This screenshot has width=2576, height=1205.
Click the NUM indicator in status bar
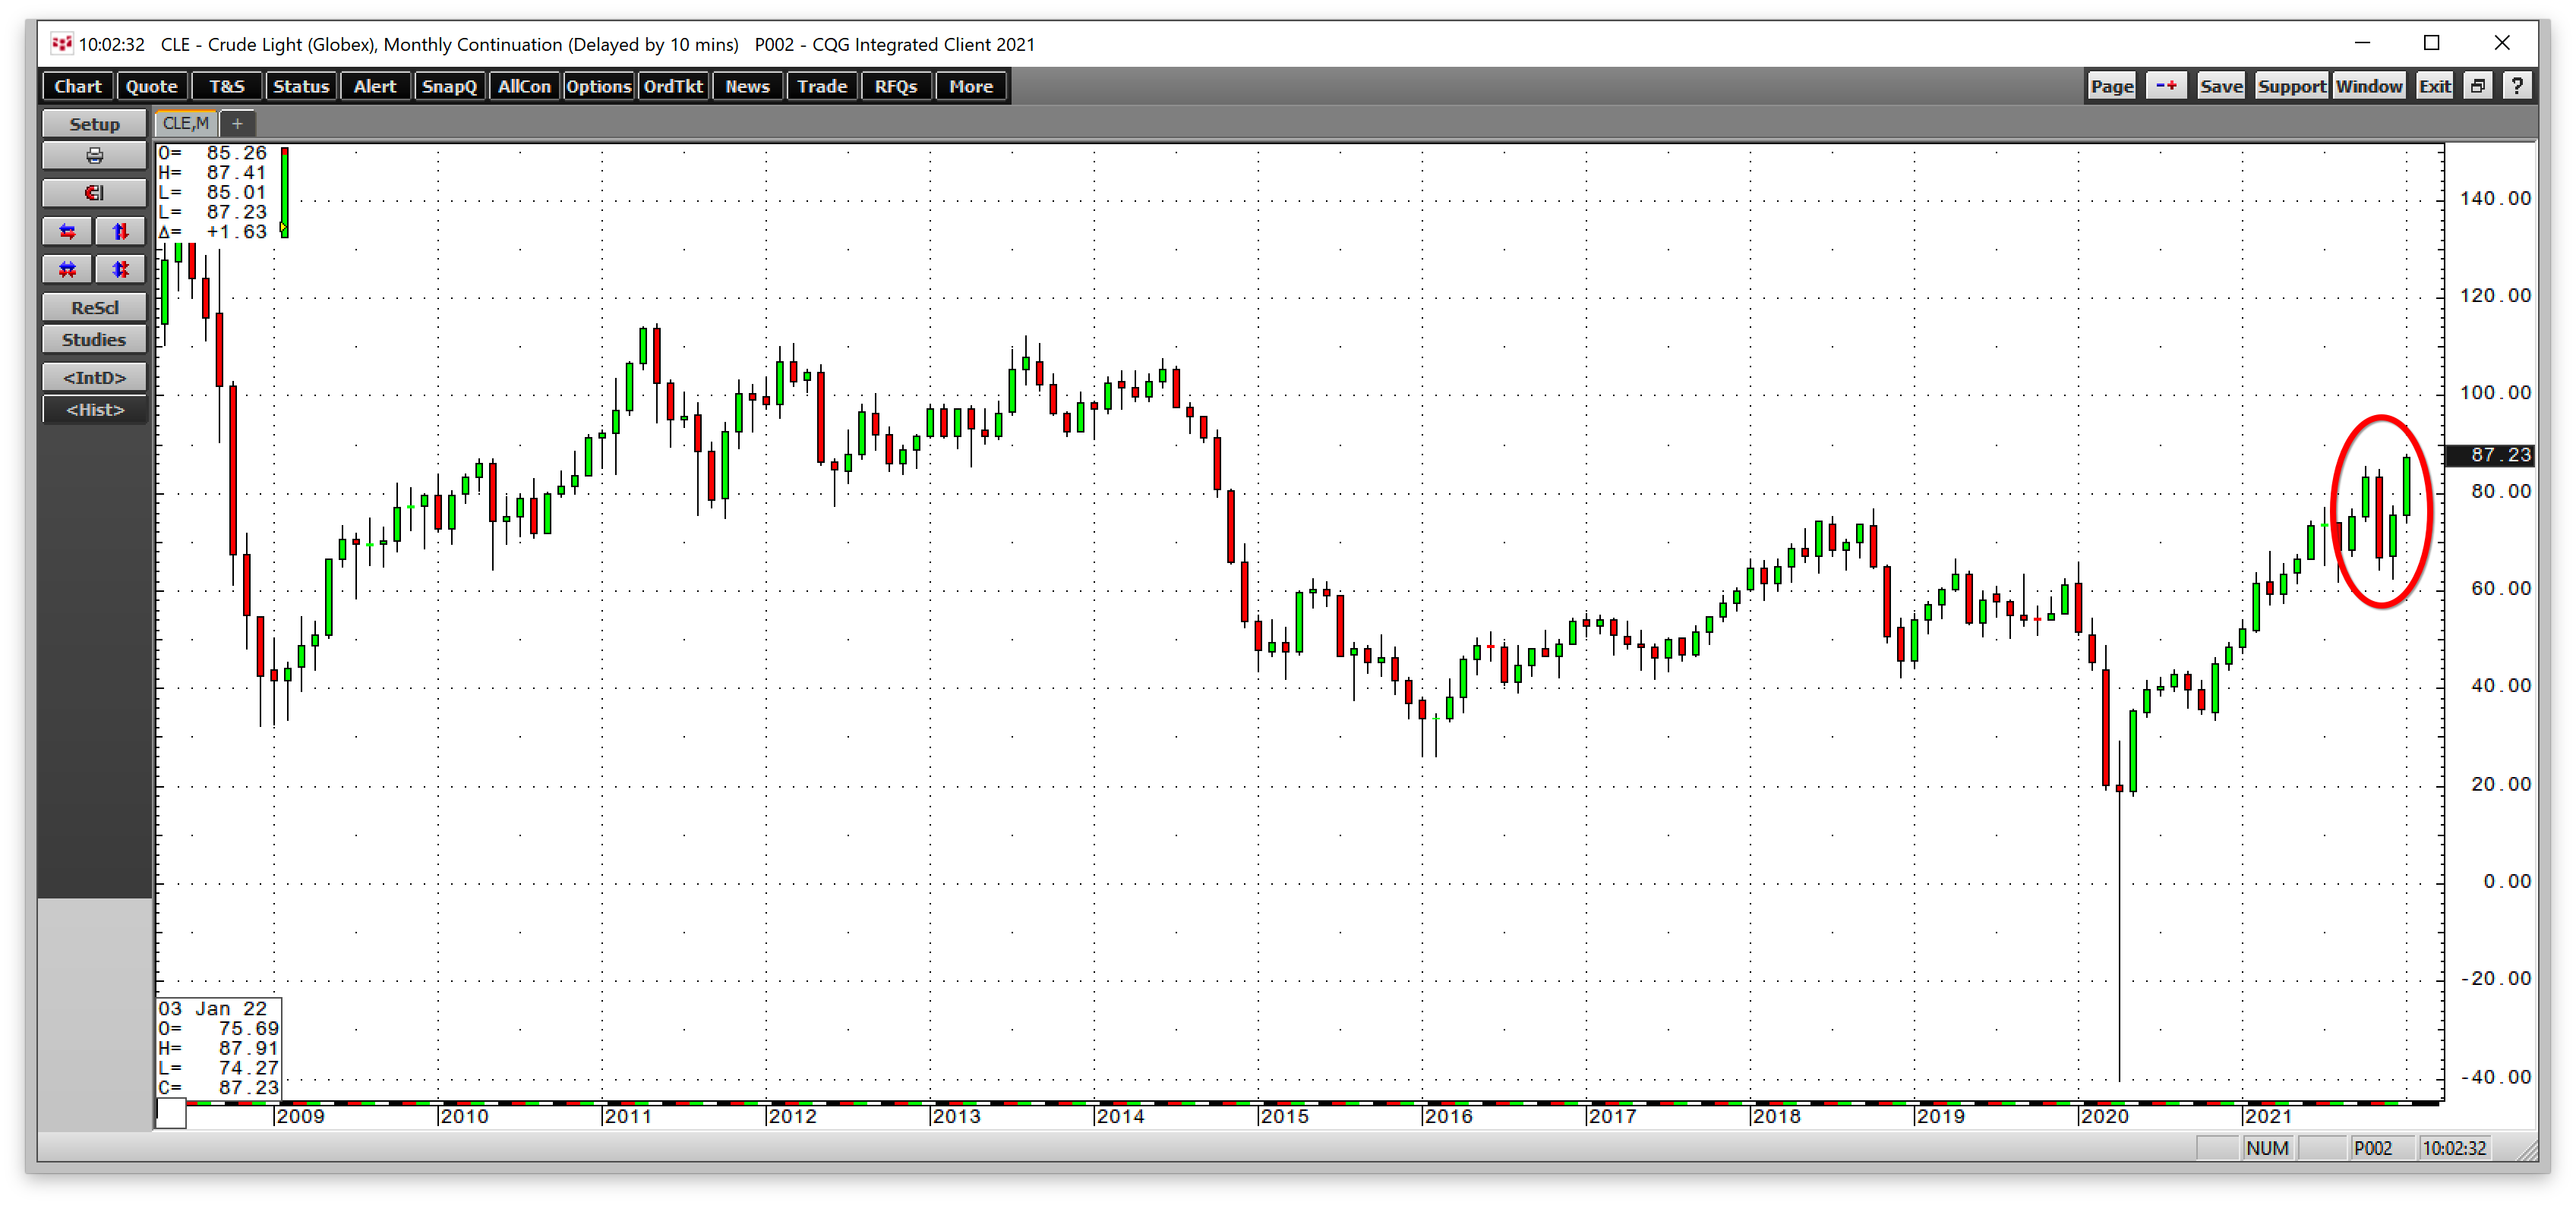2267,1148
